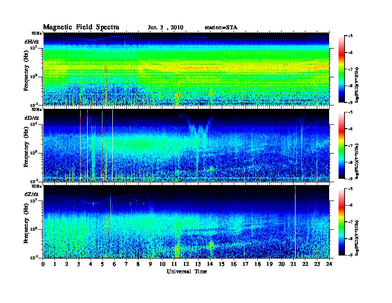Click the log(PSD) label of the dH/dt color scale
This screenshot has width=392, height=303.
(x=357, y=85)
